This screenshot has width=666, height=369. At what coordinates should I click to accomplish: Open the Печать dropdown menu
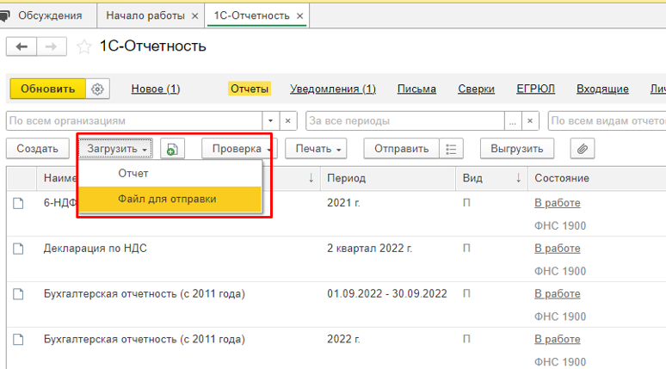pyautogui.click(x=316, y=149)
